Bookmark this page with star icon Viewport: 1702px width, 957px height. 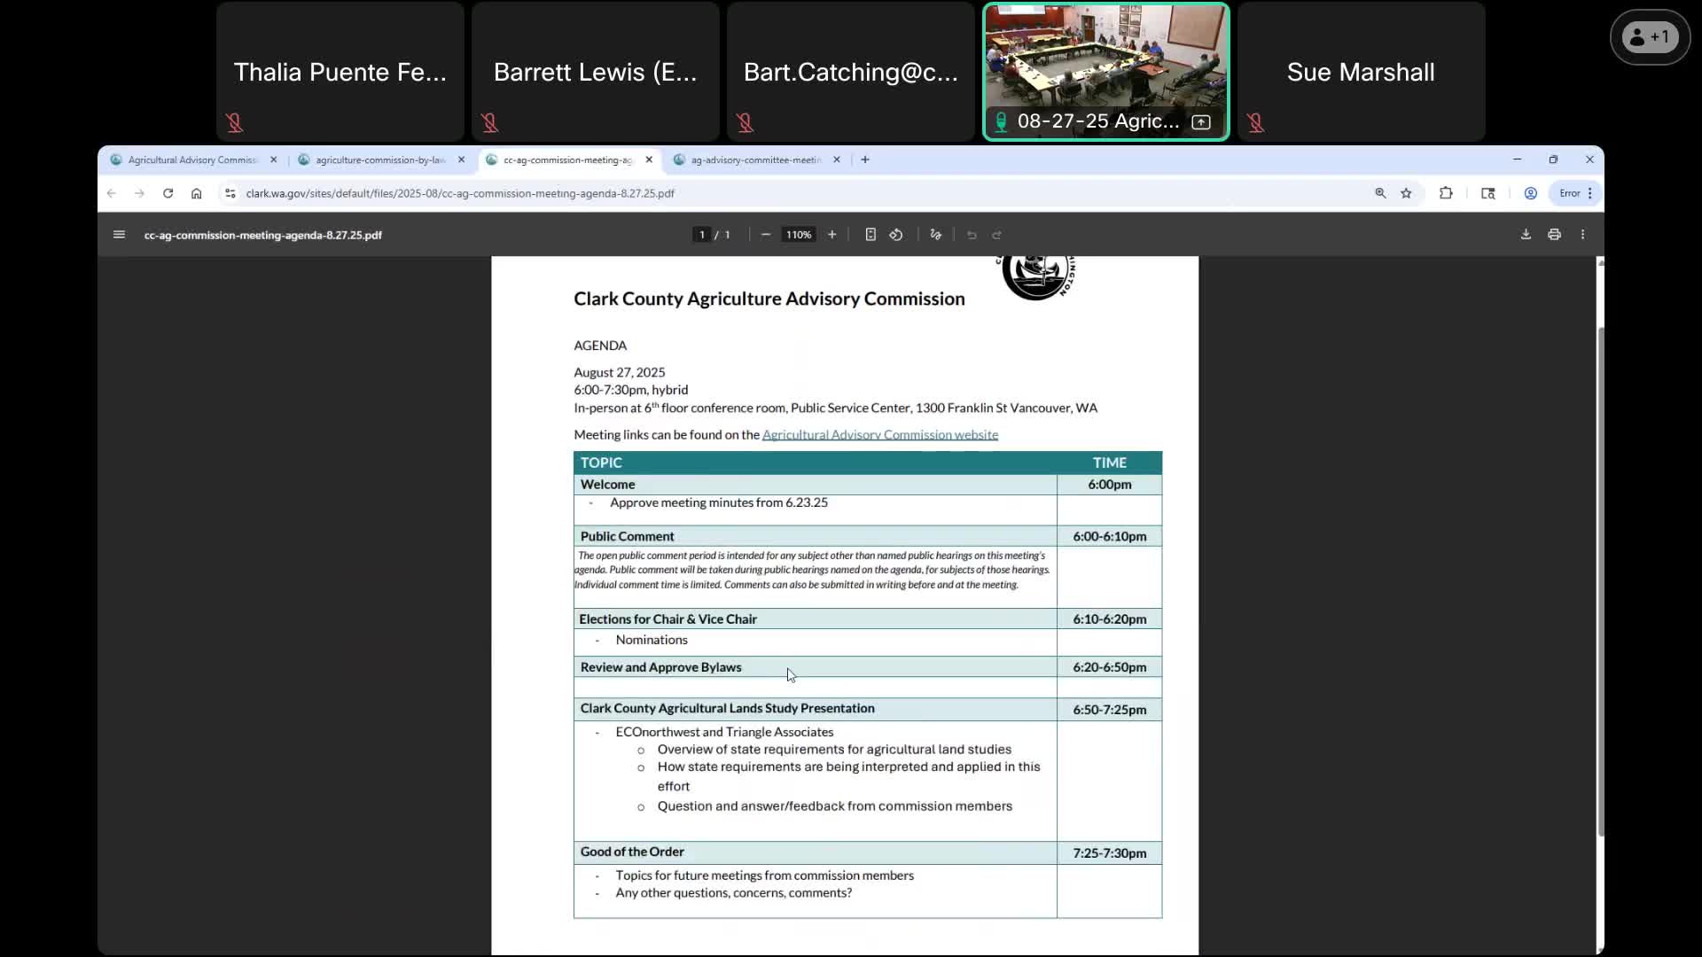pyautogui.click(x=1406, y=193)
